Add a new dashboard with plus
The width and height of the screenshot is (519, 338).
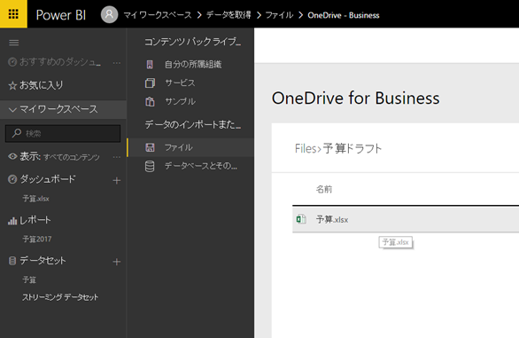pos(117,181)
